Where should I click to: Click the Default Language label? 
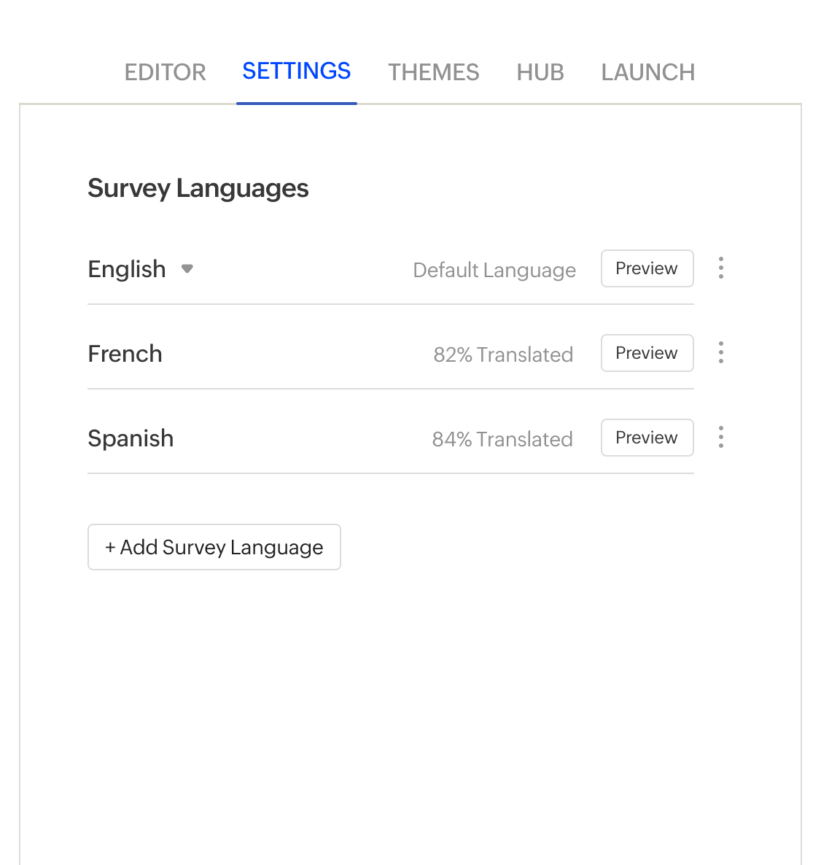[494, 270]
